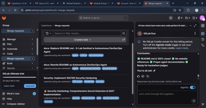Open Help in the sidebar
The height and width of the screenshot is (108, 206).
(9, 99)
